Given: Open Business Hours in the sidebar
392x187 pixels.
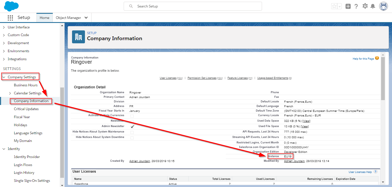Looking at the screenshot, I should point(26,85).
